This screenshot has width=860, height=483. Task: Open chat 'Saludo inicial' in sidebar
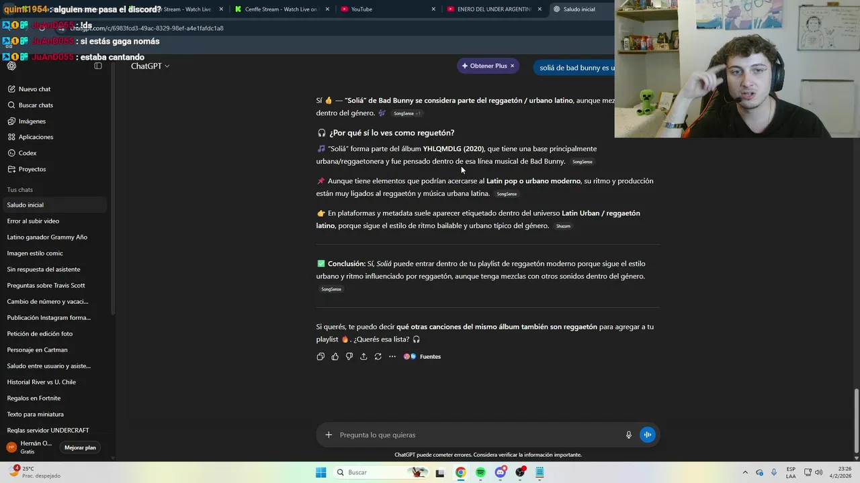click(x=54, y=205)
